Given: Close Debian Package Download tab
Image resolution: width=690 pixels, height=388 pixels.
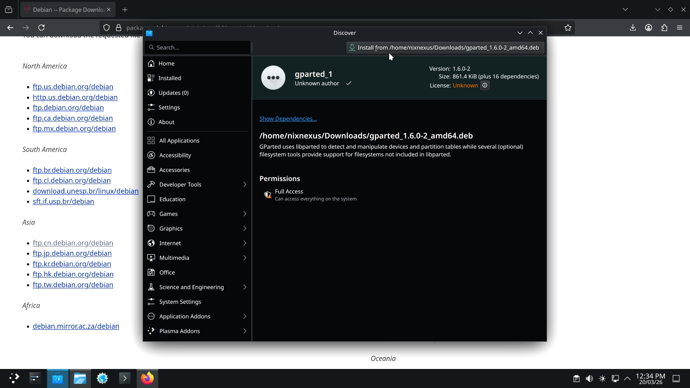Looking at the screenshot, I should click(x=109, y=10).
